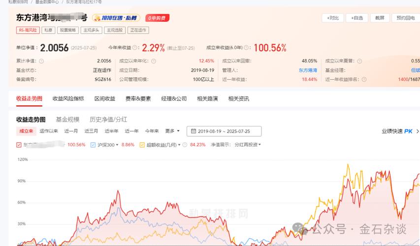Click the calendar icon in date range
420x246 pixels.
tap(194, 131)
